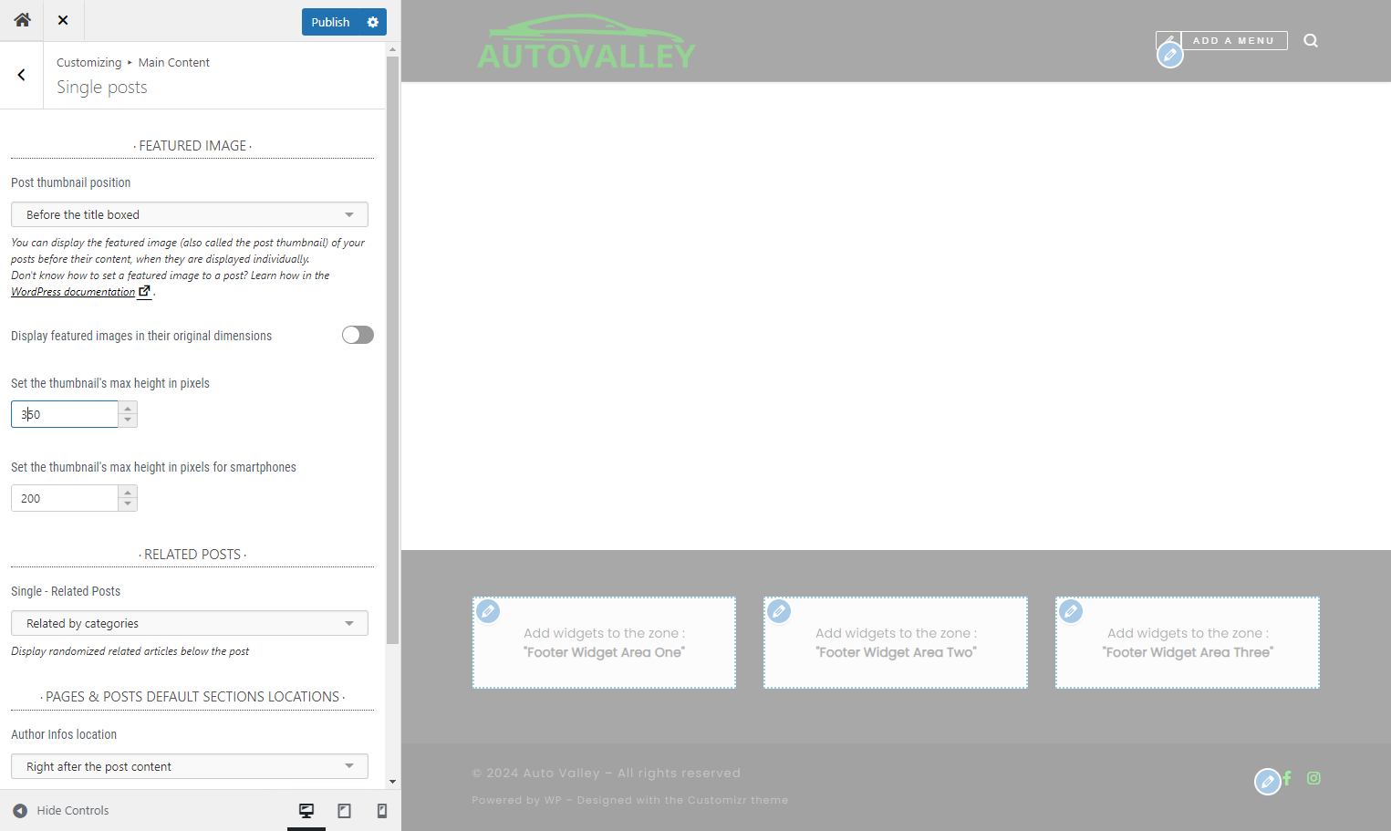Go back using the left chevron arrow

(22, 75)
